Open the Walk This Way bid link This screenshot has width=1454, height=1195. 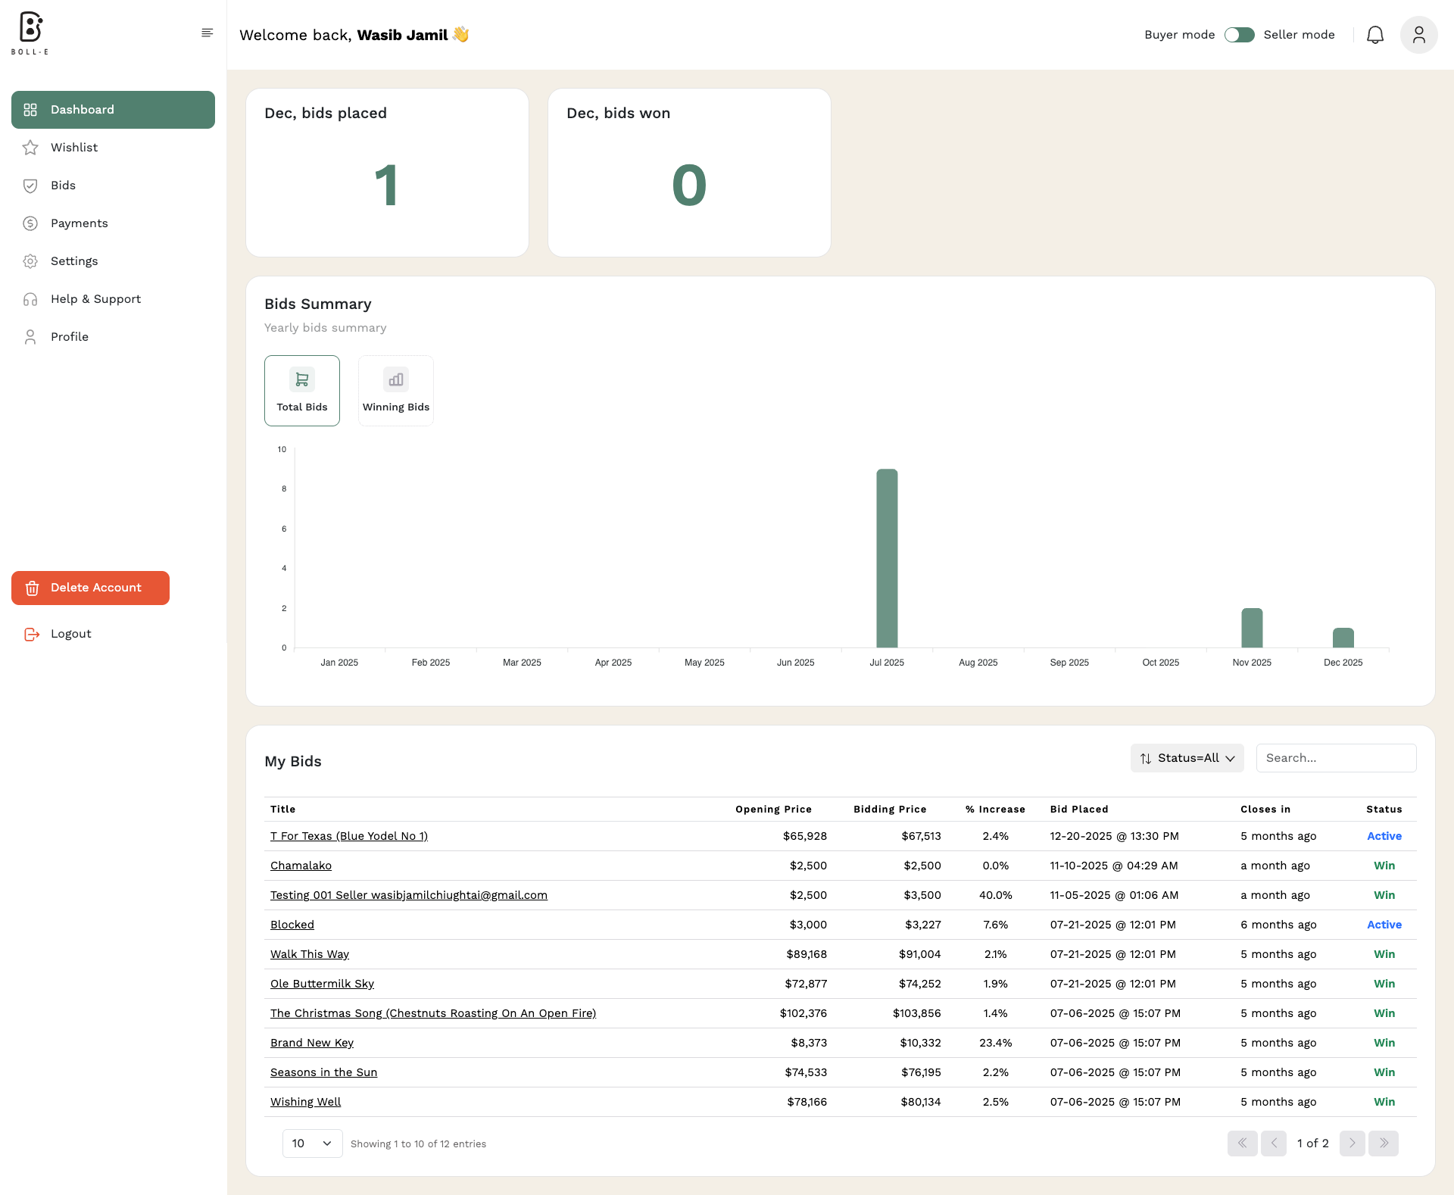[x=309, y=954]
